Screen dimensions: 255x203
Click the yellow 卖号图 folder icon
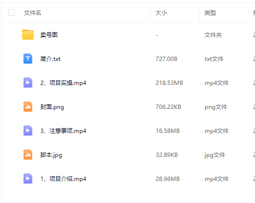point(28,35)
